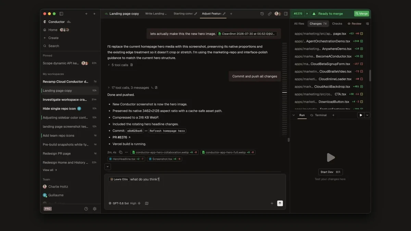
Task: Open the GPT-5.6 Sol model selector
Action: point(119,203)
